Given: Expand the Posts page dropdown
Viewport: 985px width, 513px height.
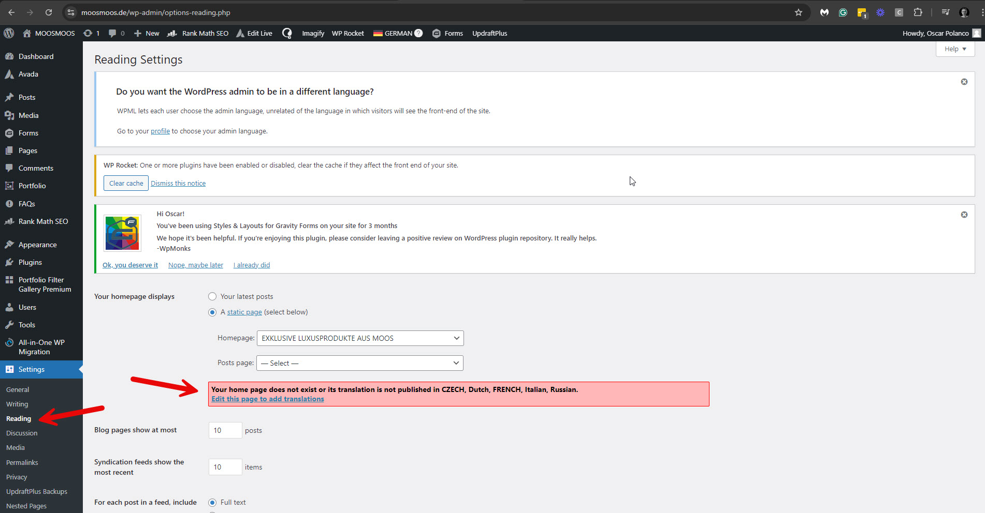Looking at the screenshot, I should [x=360, y=363].
